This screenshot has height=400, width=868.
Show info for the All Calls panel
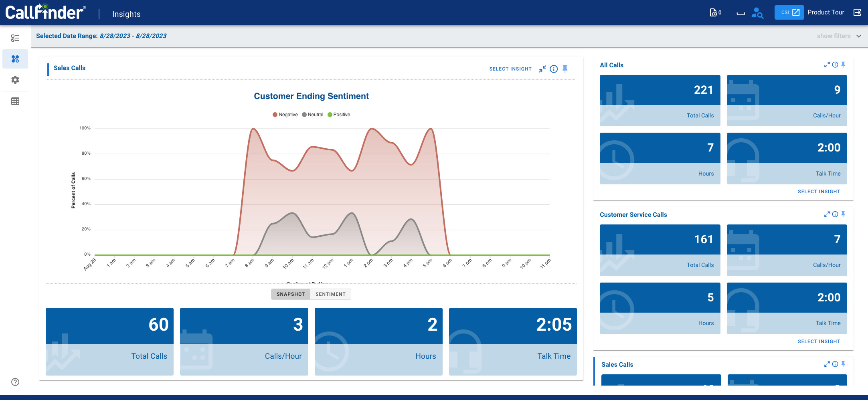click(x=835, y=65)
